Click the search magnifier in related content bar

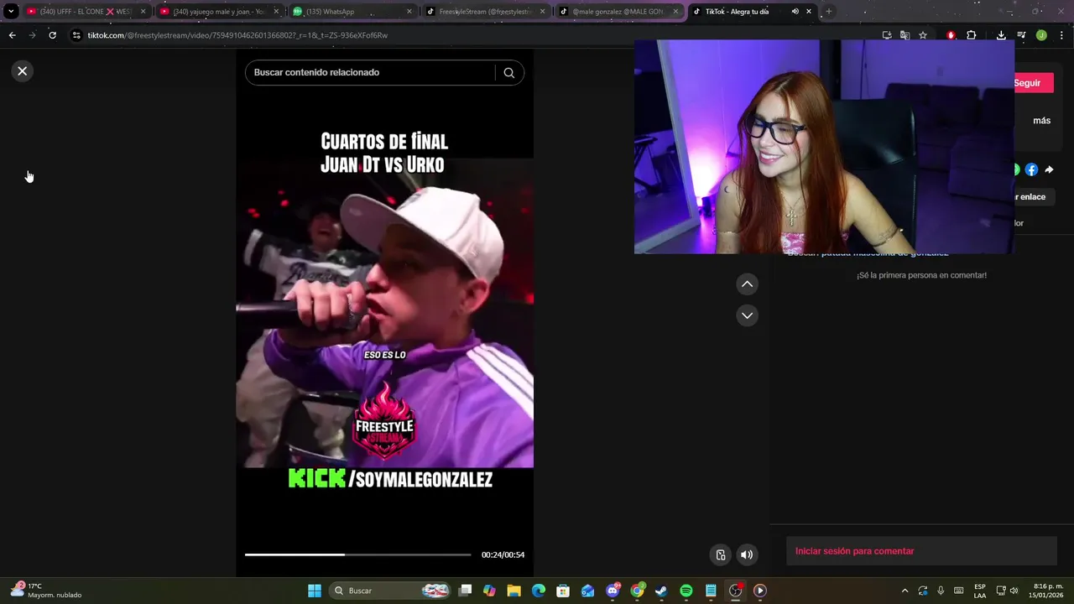[508, 72]
